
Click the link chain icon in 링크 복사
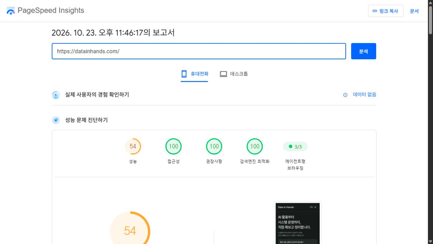pyautogui.click(x=375, y=11)
